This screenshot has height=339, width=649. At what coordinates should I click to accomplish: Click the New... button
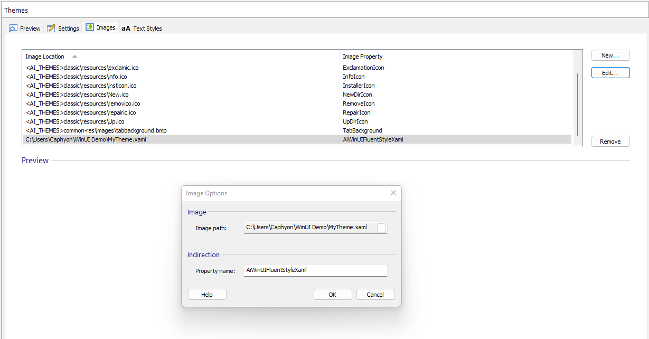click(x=610, y=55)
